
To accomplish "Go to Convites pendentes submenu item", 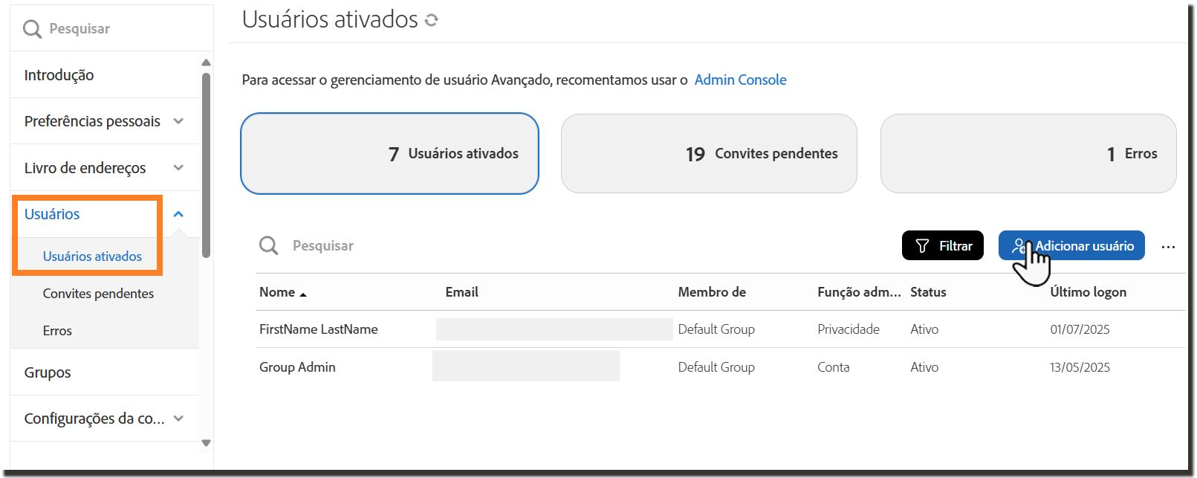I will [98, 294].
